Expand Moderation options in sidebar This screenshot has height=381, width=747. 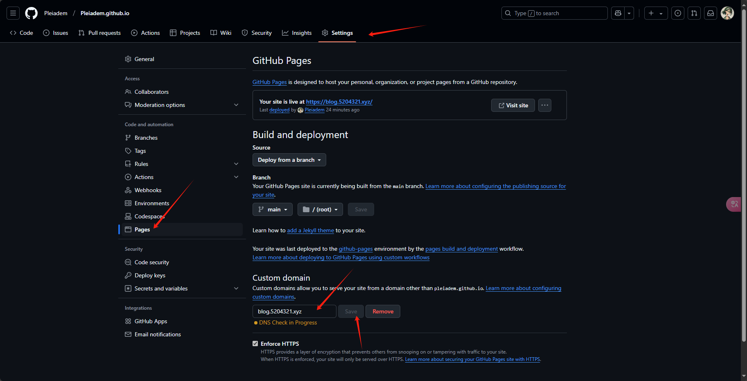pos(236,105)
